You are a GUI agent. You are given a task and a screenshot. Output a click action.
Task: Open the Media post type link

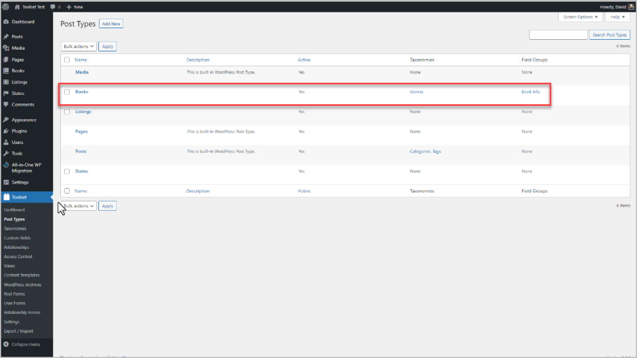tap(81, 72)
